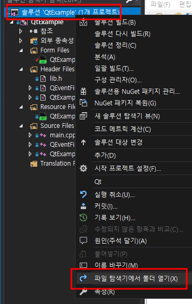Image resolution: width=192 pixels, height=304 pixels.
Task: Select the solution 'QtExample' root node
Action: pyautogui.click(x=72, y=12)
